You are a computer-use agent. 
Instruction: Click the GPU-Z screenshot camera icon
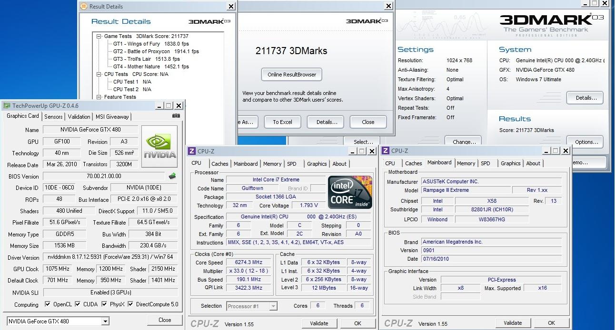tap(176, 116)
